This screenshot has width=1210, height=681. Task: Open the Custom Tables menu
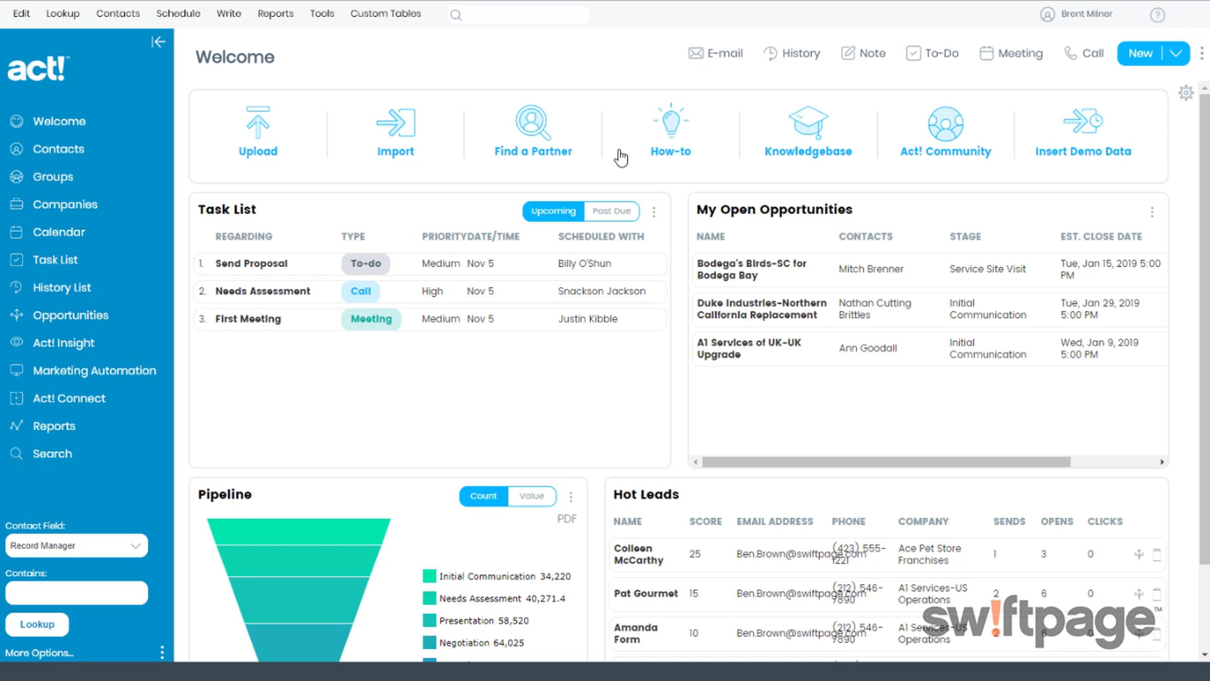pos(386,14)
